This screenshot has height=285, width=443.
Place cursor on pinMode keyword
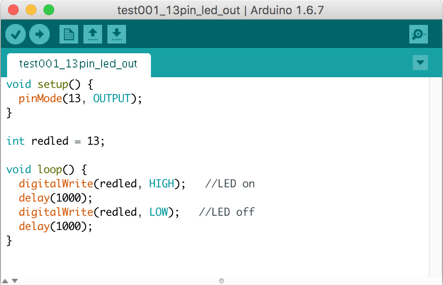[x=40, y=99]
